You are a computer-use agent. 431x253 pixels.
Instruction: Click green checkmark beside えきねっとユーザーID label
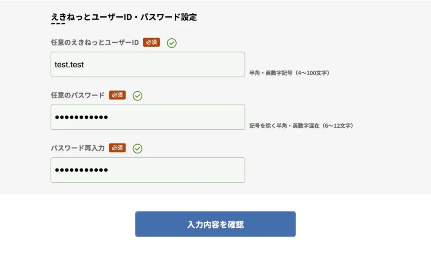click(x=172, y=43)
